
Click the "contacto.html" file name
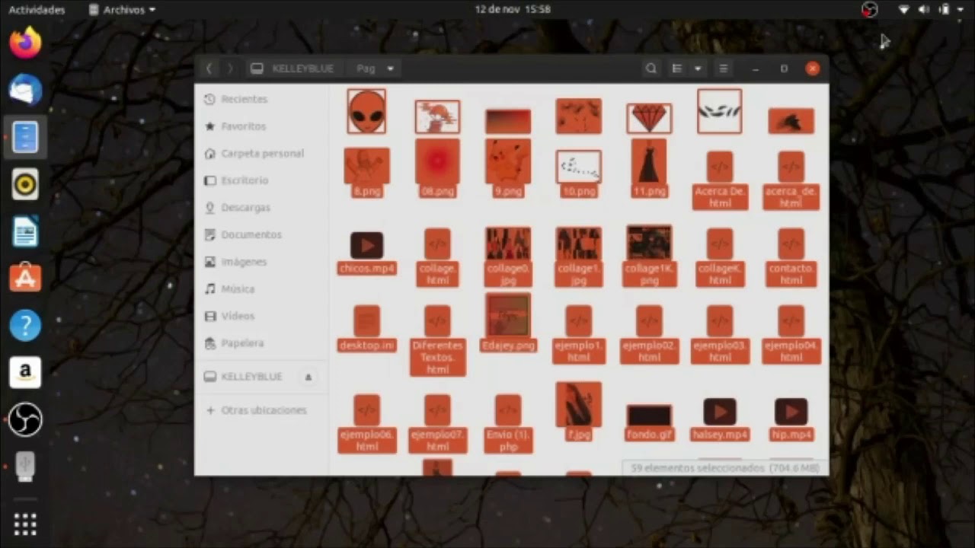(x=791, y=274)
